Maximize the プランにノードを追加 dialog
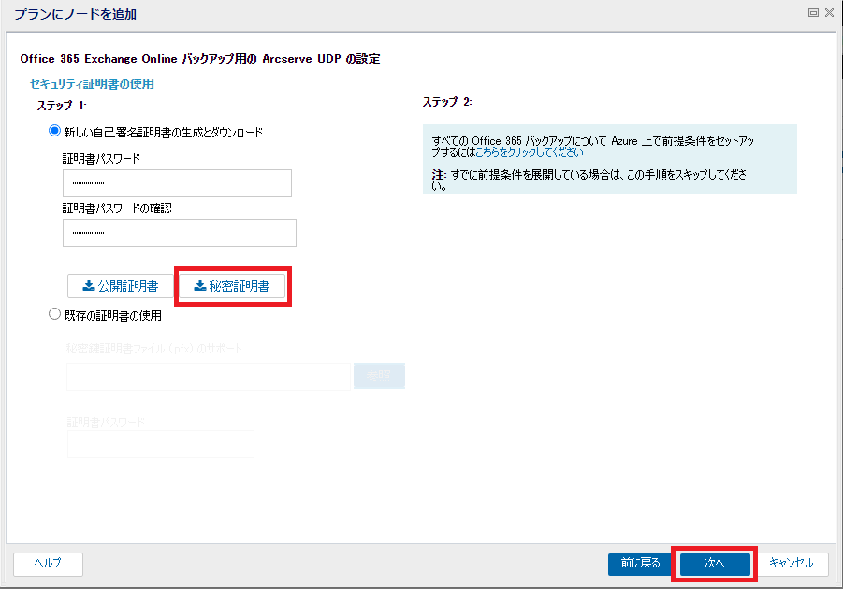The width and height of the screenshot is (843, 589). [x=813, y=13]
